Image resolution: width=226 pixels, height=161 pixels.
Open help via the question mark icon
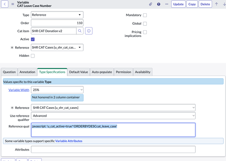[158, 4]
